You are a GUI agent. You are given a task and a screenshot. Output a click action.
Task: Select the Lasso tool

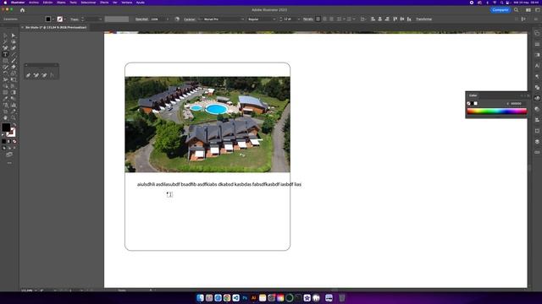(x=14, y=41)
